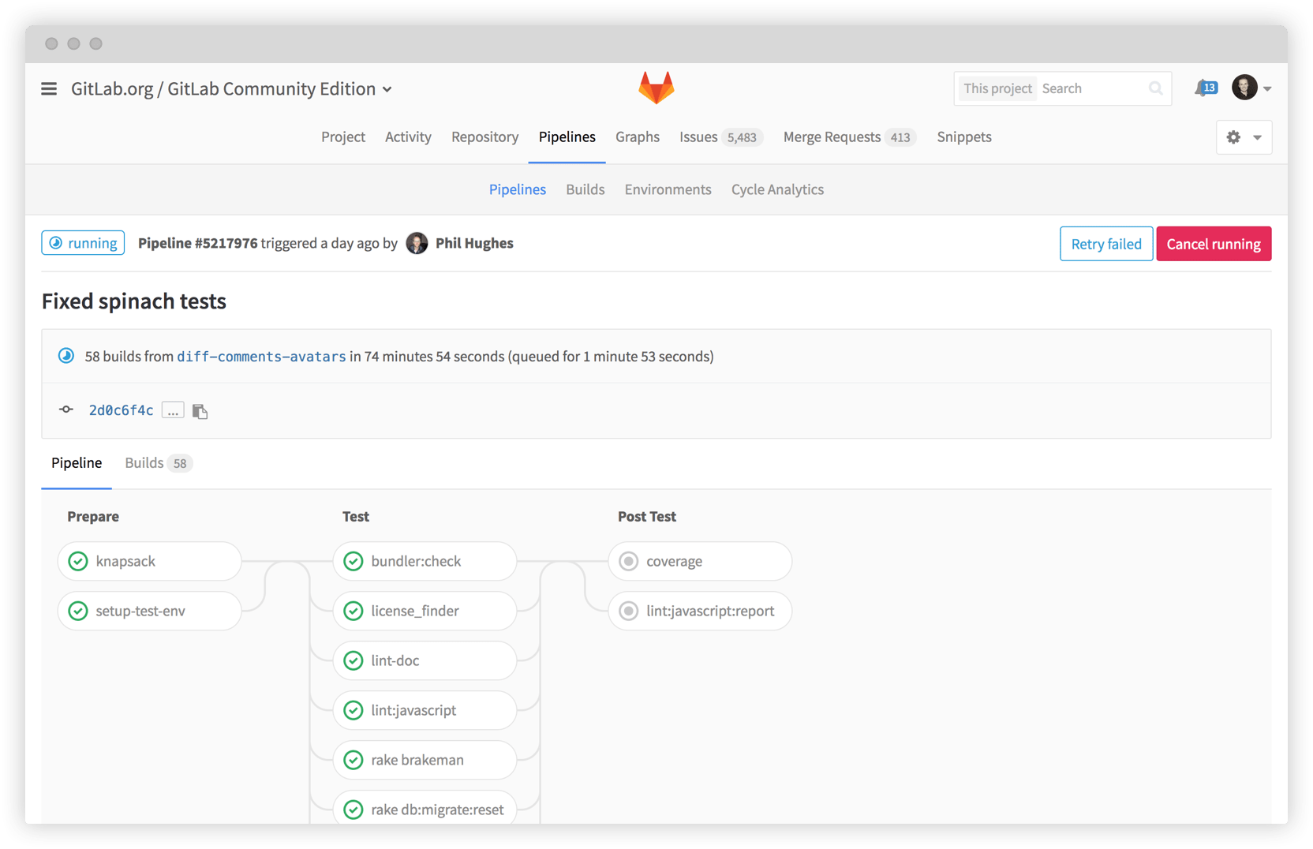Click the Pipeline #5217976 text
The height and width of the screenshot is (849, 1313).
click(x=197, y=243)
